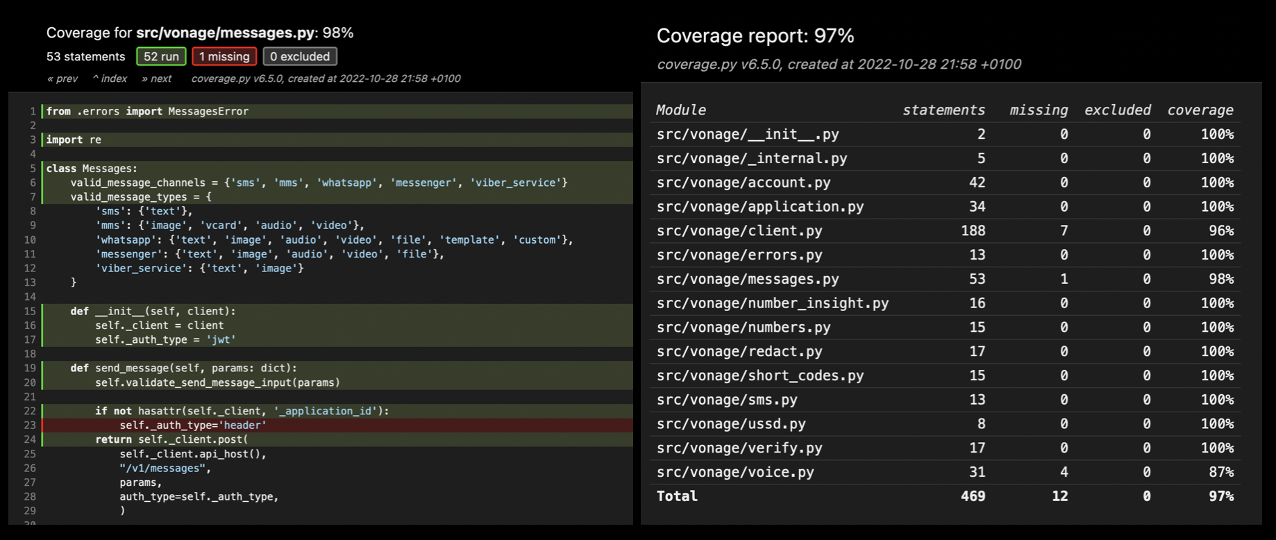Click 'Coverage report: 97%' heading

(755, 35)
